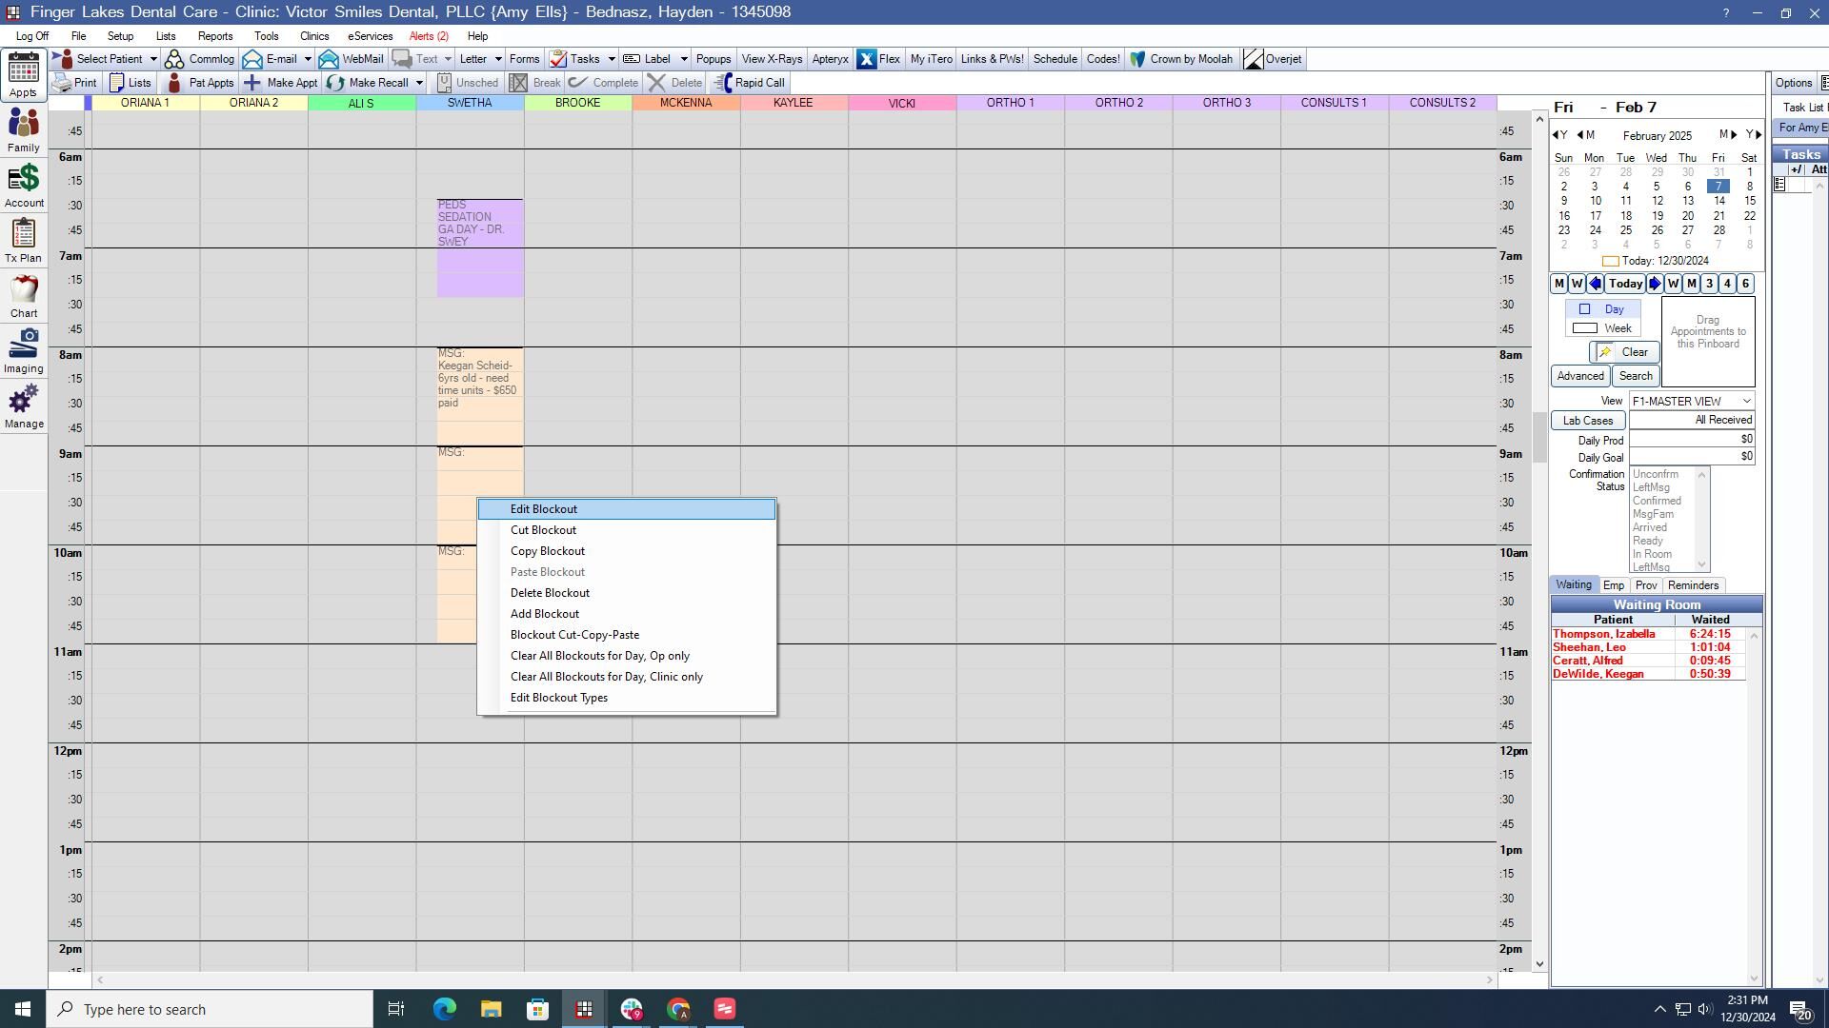Open the Manage gears icon

click(23, 400)
